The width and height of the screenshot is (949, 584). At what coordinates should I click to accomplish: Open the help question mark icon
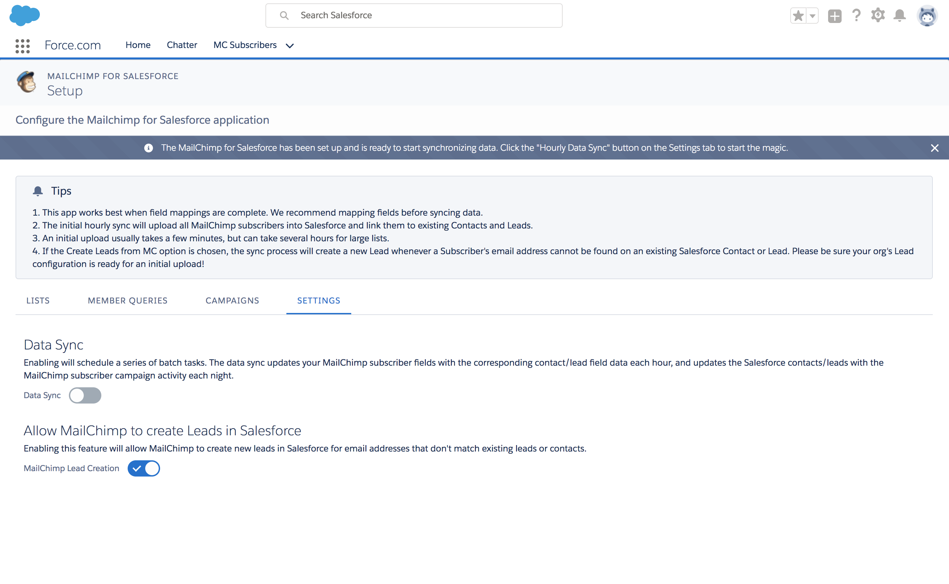pyautogui.click(x=856, y=16)
